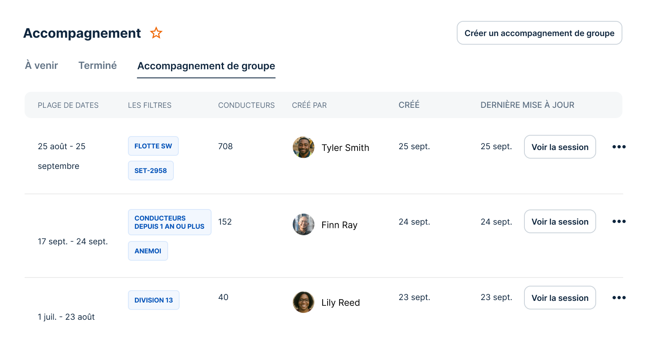
Task: Open more options for Tyler Smith's session
Action: pos(619,147)
